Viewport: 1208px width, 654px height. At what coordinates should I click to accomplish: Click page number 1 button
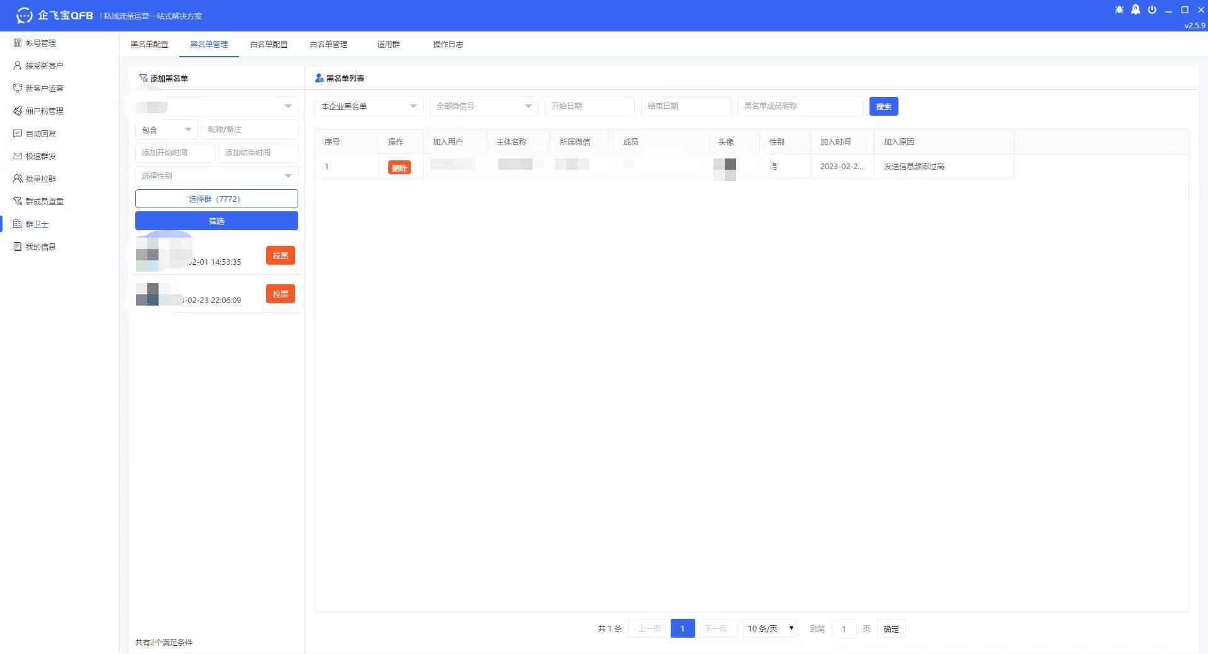683,628
